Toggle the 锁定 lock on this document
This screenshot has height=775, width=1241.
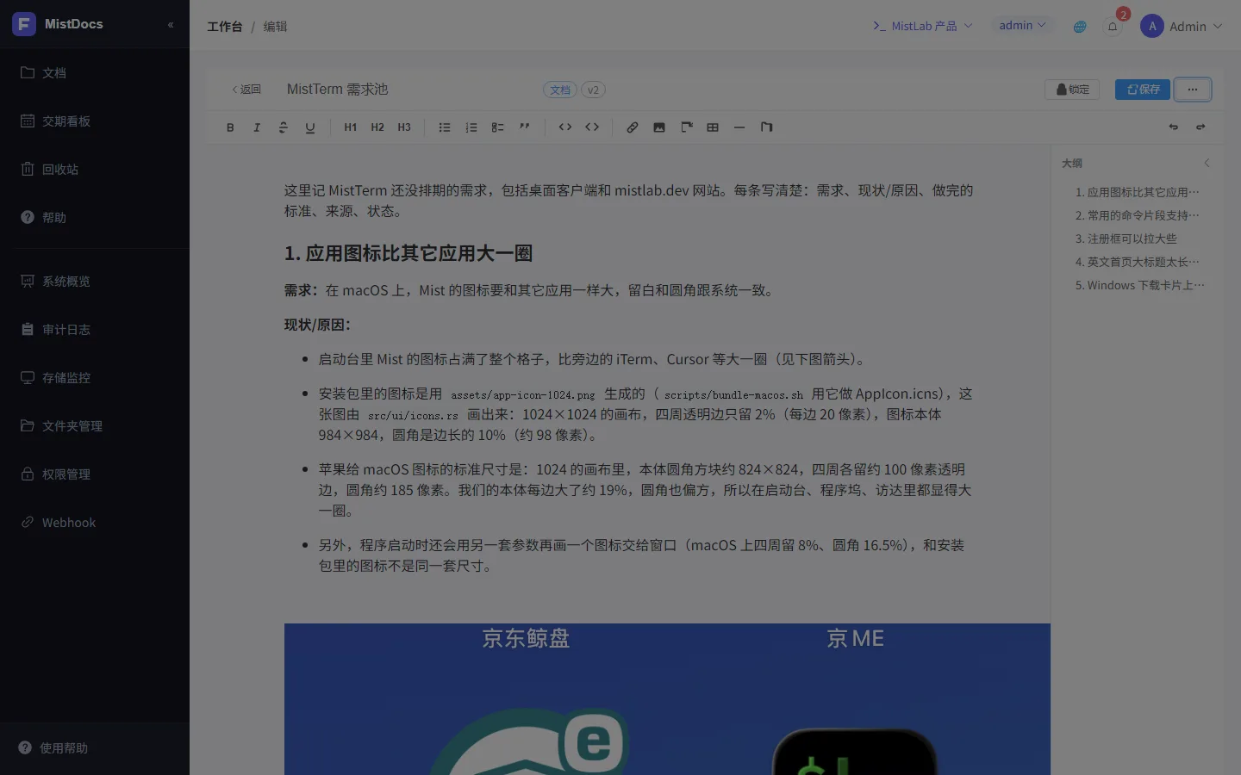[x=1072, y=90]
